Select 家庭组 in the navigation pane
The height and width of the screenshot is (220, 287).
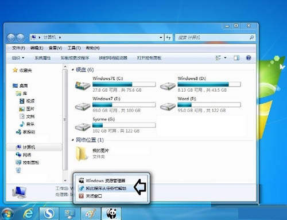coord(25,132)
